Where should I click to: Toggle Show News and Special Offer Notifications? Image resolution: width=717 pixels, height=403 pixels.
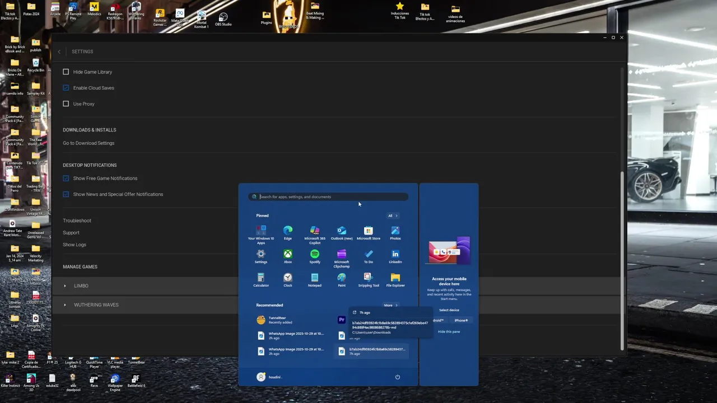[x=66, y=194]
